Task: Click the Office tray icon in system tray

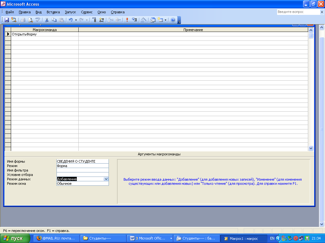Action: tap(284, 238)
